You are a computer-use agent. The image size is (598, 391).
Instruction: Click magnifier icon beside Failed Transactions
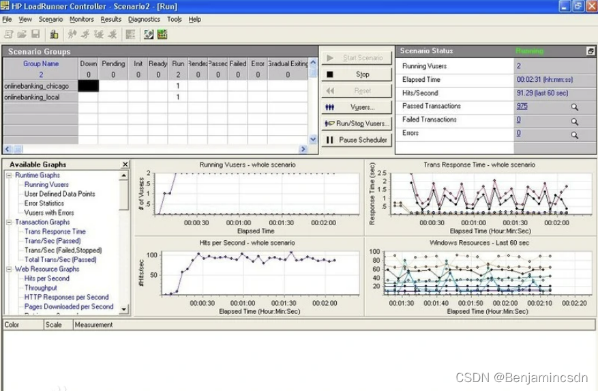coord(574,121)
